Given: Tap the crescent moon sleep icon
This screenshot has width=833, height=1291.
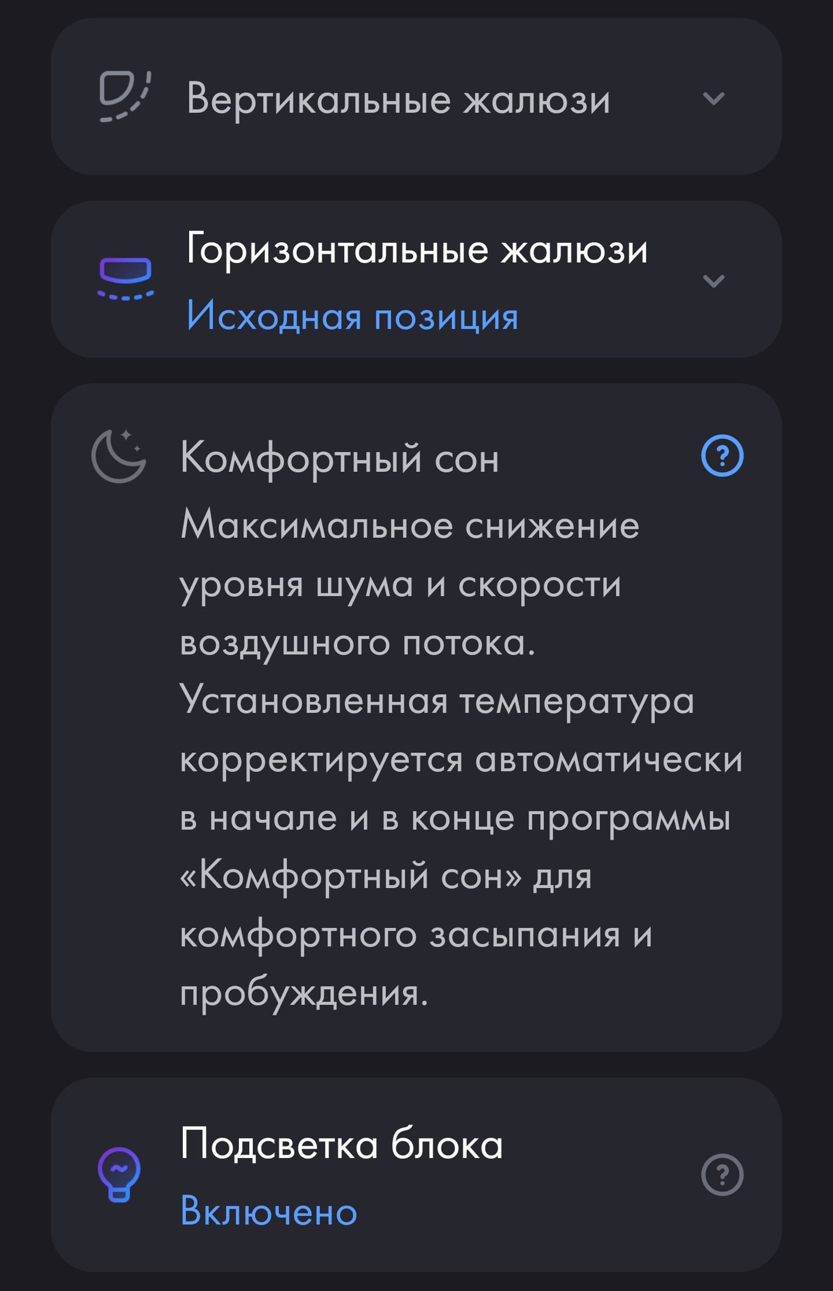Looking at the screenshot, I should click(x=119, y=457).
